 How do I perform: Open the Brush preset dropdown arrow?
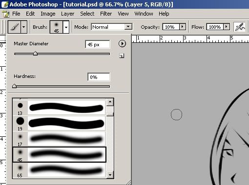click(66, 27)
